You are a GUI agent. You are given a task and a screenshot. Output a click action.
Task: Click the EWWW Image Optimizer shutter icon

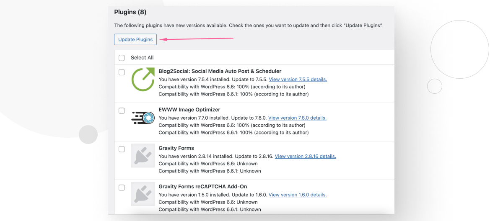point(143,118)
